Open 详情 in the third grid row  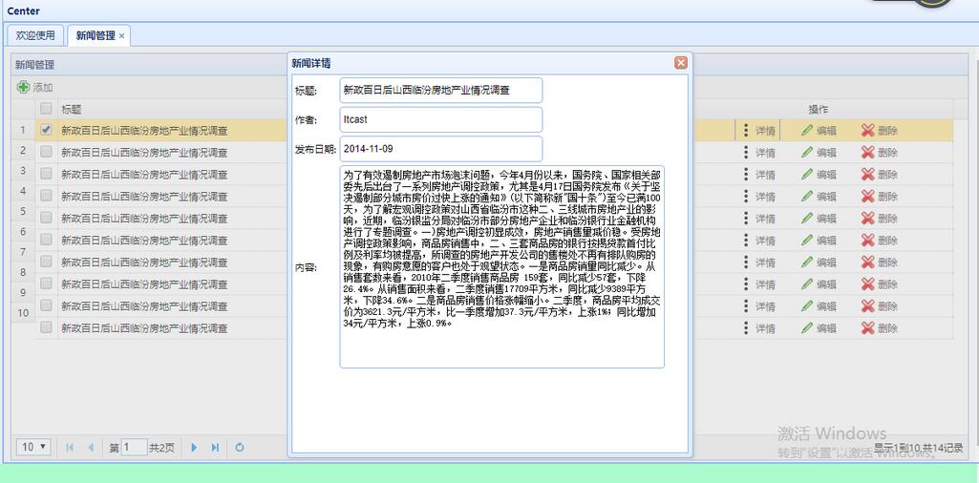[758, 174]
